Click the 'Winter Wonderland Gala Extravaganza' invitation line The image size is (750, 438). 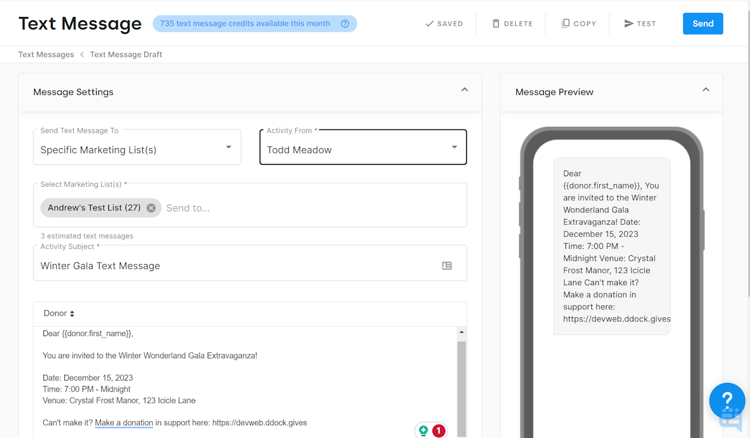[150, 355]
